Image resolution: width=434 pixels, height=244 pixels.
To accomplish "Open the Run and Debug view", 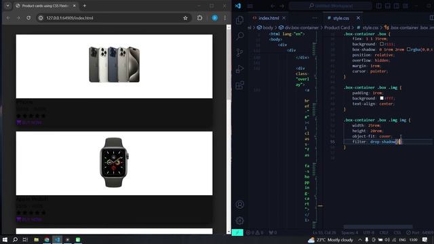I will click(239, 68).
